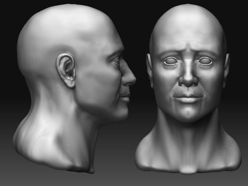Click the eye of the profile head
Viewport: 248px width, 186px height.
(x=117, y=61)
